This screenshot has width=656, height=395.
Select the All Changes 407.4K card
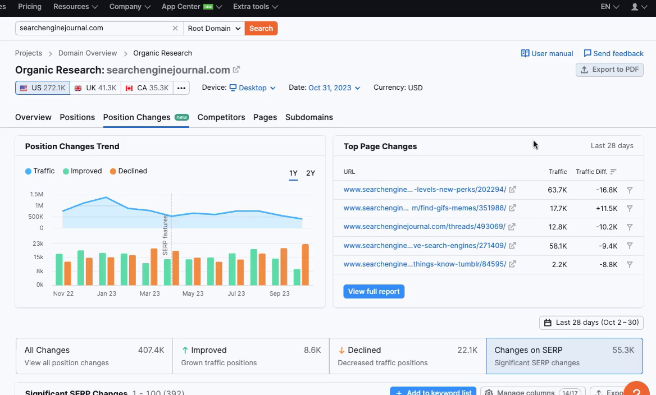coord(94,356)
